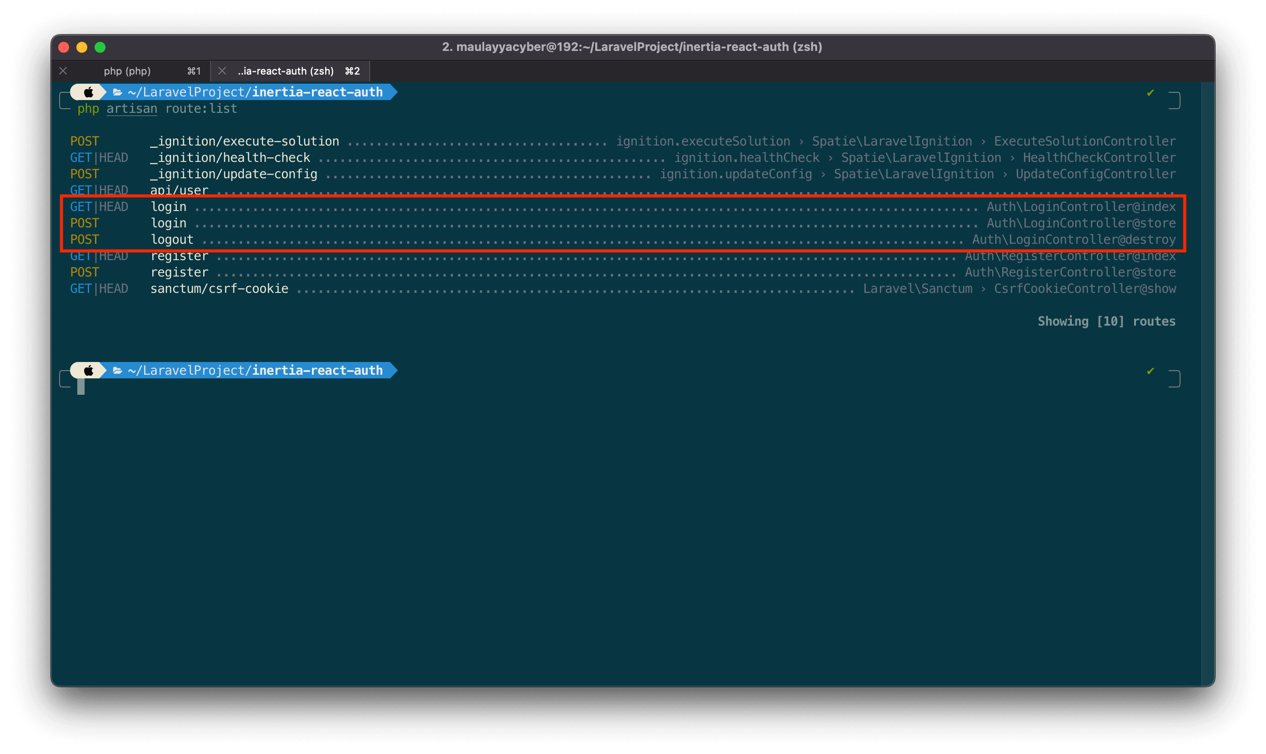
Task: Close the ia-react-auth (zsh) tab
Action: [222, 70]
